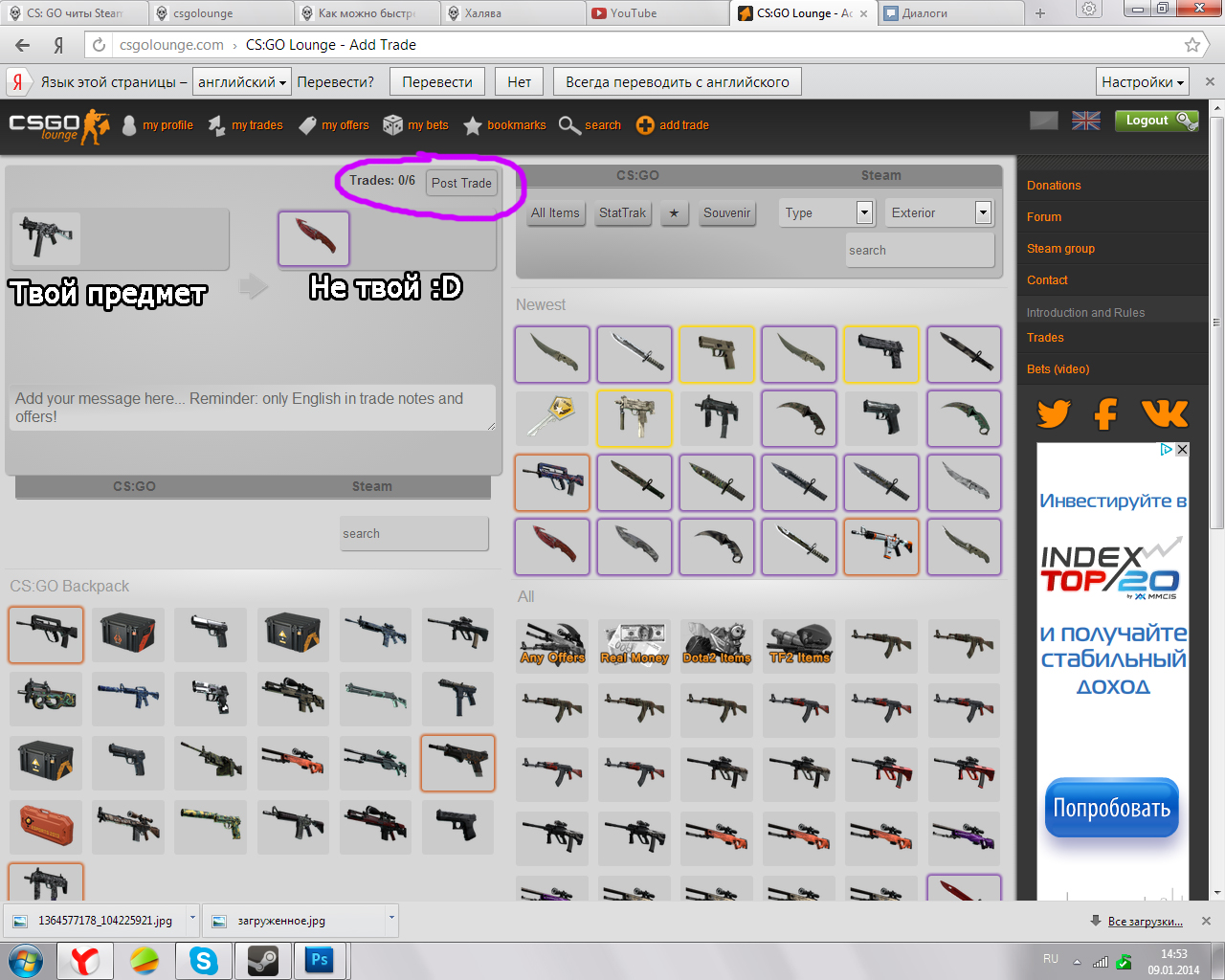Open a new browser tab with plus

tap(1040, 13)
